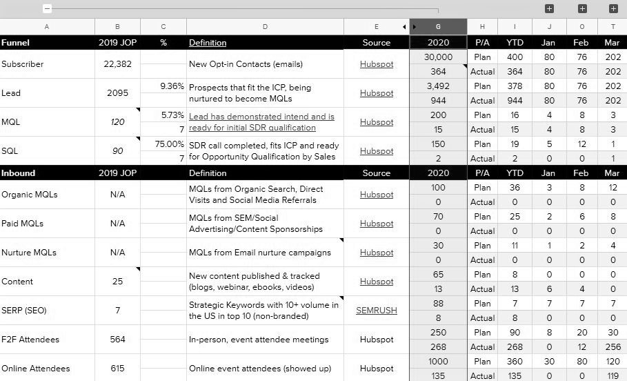This screenshot has width=627, height=381.
Task: Select column D header
Action: [x=265, y=27]
